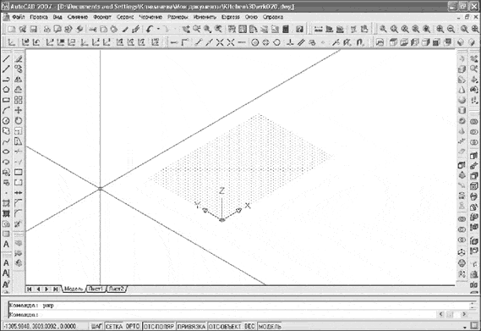Switch to the Модель tab

coord(74,290)
